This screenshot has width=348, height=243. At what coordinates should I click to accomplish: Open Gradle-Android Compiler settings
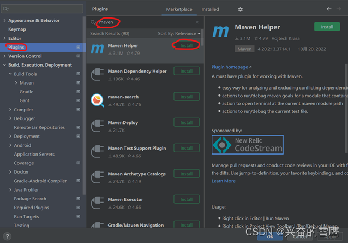pyautogui.click(x=40, y=181)
